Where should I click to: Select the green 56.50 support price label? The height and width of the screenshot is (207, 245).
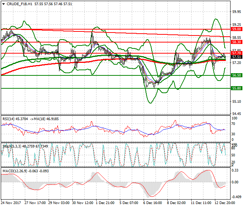click(236, 75)
